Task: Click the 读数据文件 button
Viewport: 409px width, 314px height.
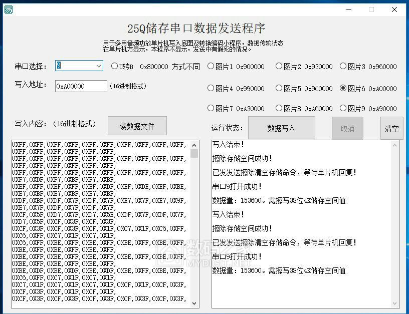Action: tap(137, 126)
